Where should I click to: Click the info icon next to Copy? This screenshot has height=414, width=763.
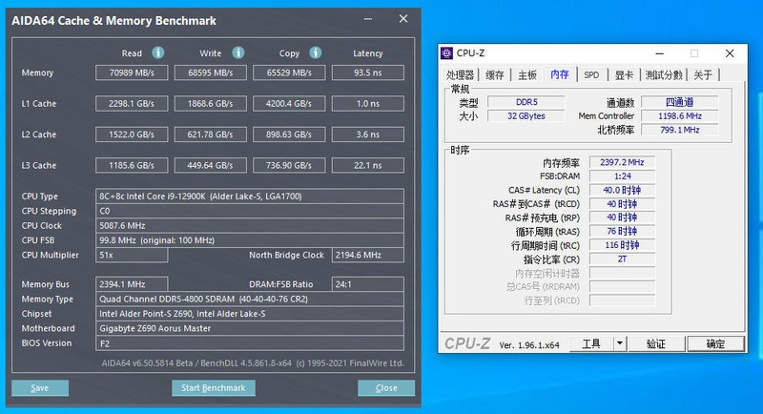coord(316,52)
